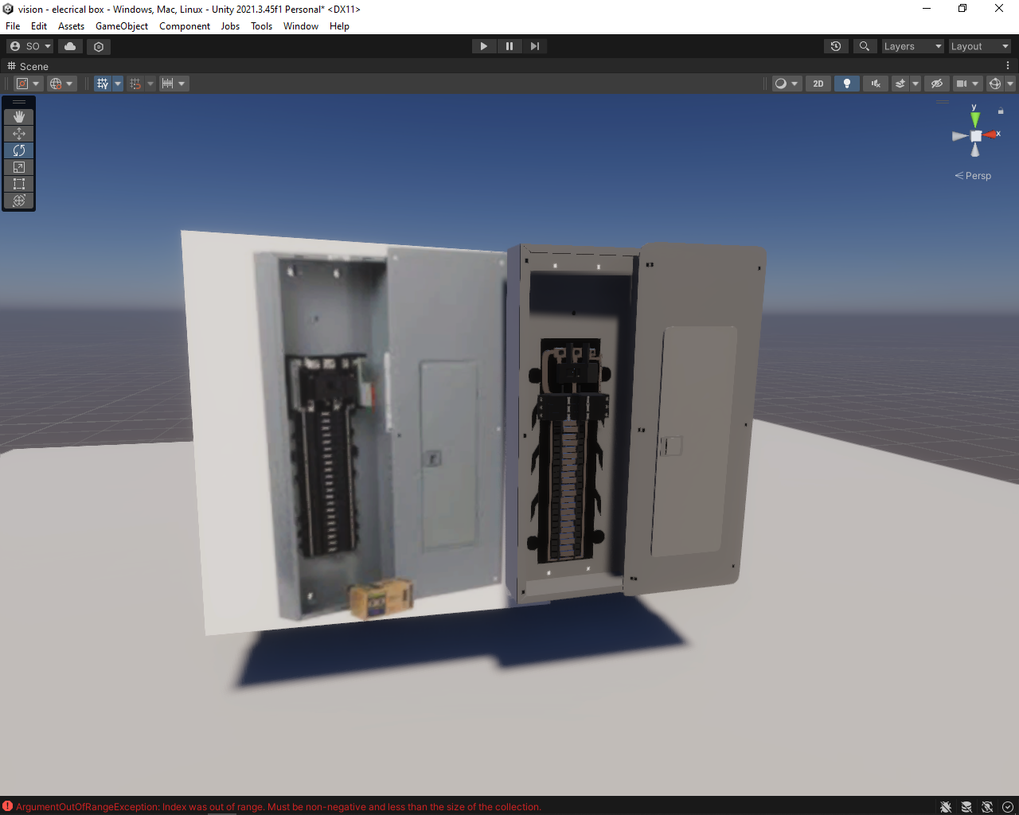Screen dimensions: 1019x815
Task: Open the Window menu
Action: [301, 25]
